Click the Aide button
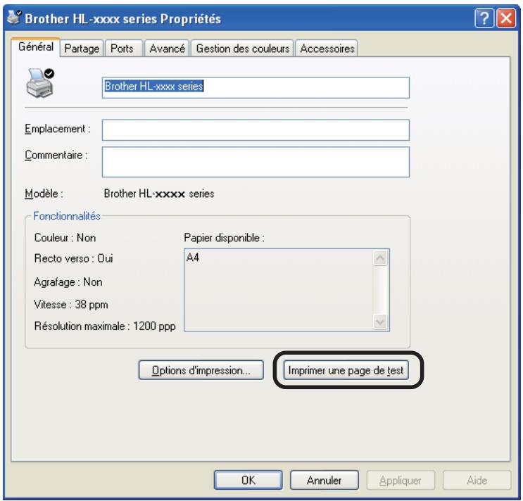523x501 pixels. point(477,480)
